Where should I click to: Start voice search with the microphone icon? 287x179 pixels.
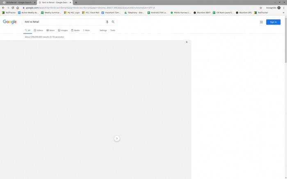[107, 22]
